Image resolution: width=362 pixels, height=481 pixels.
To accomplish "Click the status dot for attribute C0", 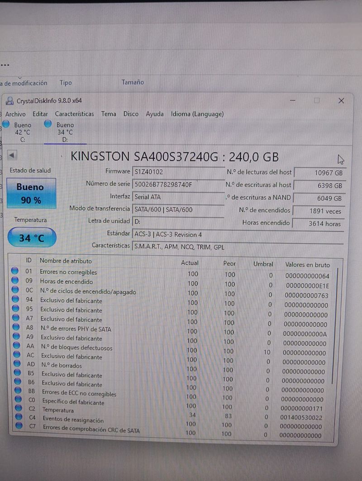I will click(19, 399).
